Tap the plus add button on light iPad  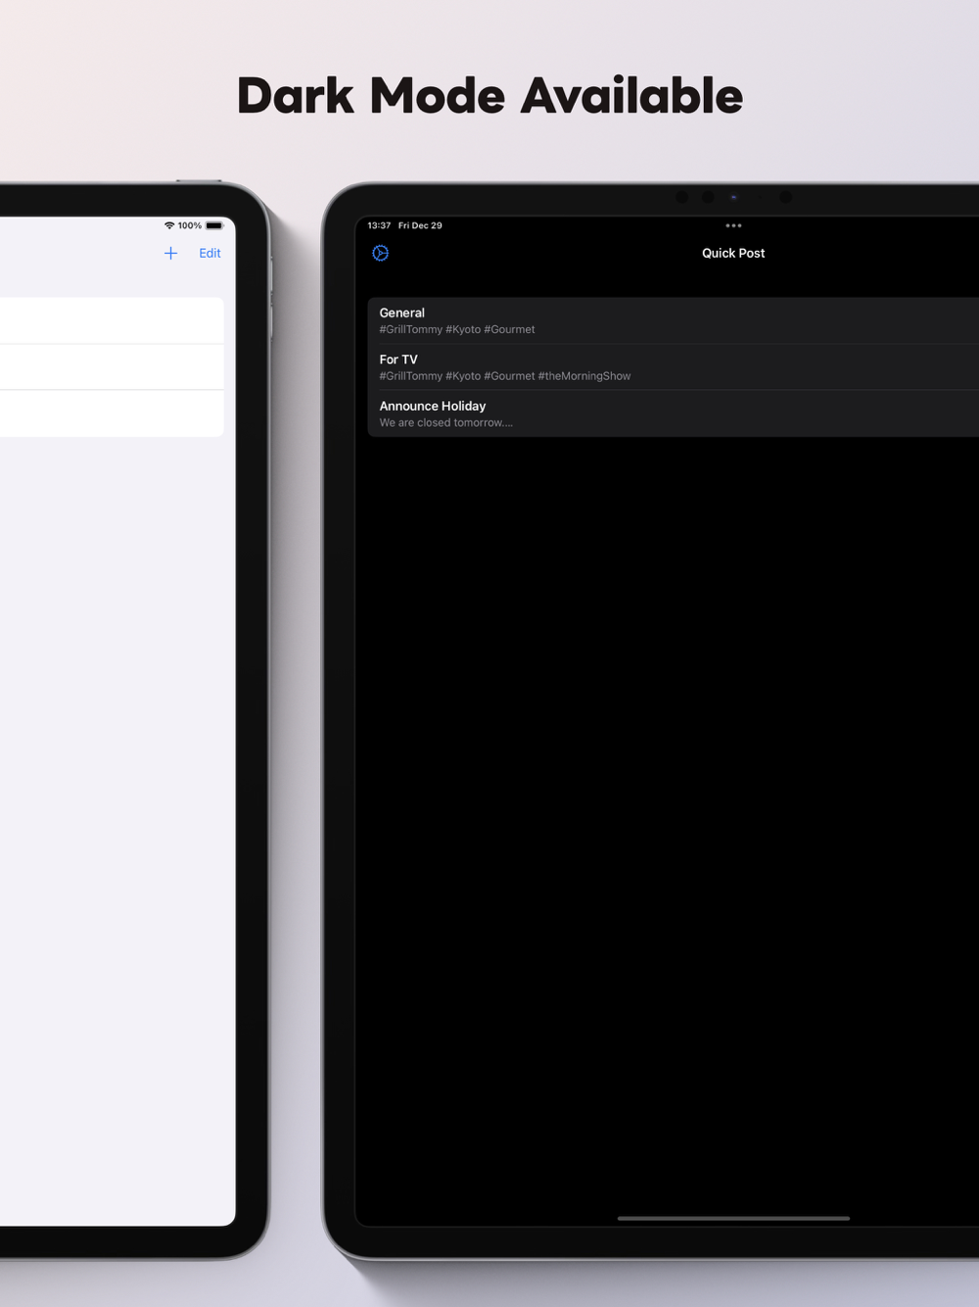(170, 253)
